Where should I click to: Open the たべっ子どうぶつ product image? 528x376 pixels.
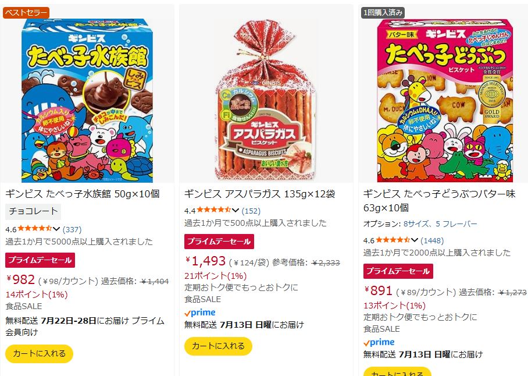(445, 100)
